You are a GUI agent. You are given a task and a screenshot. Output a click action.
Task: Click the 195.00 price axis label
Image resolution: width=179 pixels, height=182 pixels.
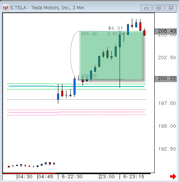pos(167,126)
